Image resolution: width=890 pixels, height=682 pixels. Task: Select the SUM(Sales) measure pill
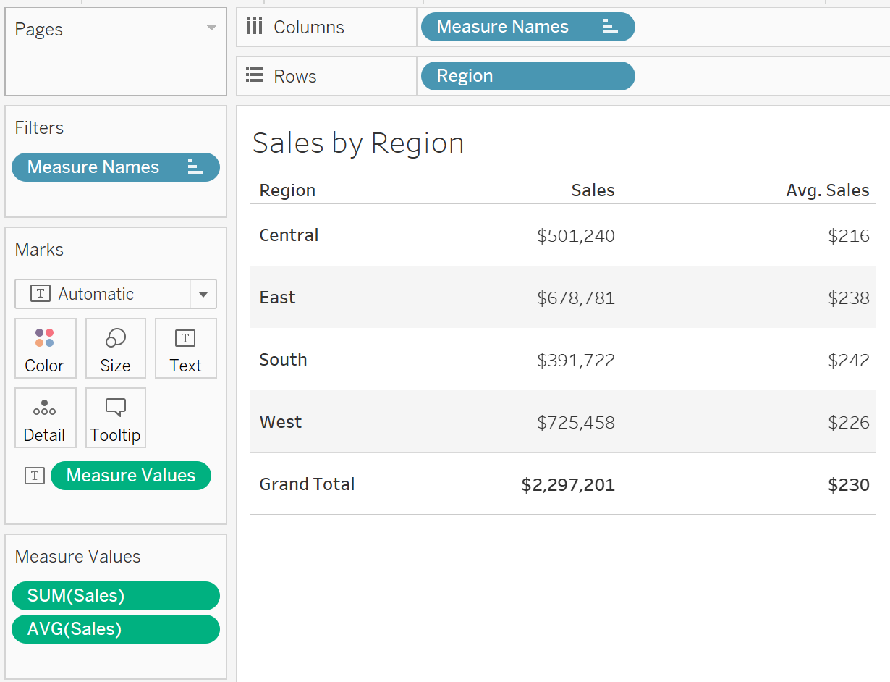[116, 596]
